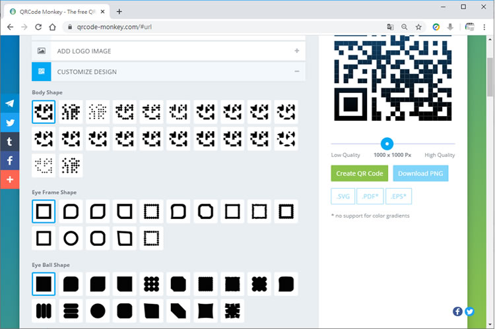Click the page vertical scrollbar
495x329 pixels.
[490, 77]
